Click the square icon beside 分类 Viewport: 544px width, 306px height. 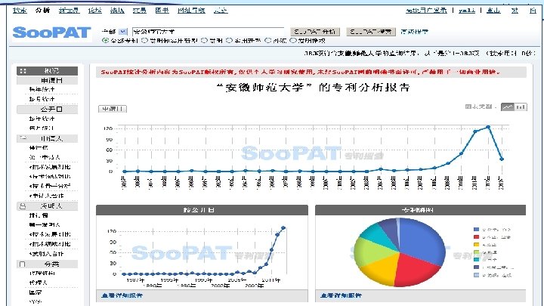pos(23,264)
